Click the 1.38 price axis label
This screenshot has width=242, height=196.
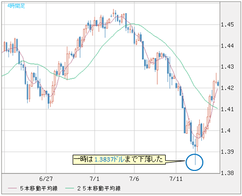[227, 173]
